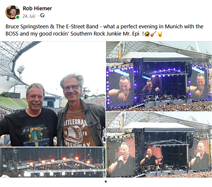
Task: Open Rob Hiemer's profile picture
Action: (x=12, y=12)
